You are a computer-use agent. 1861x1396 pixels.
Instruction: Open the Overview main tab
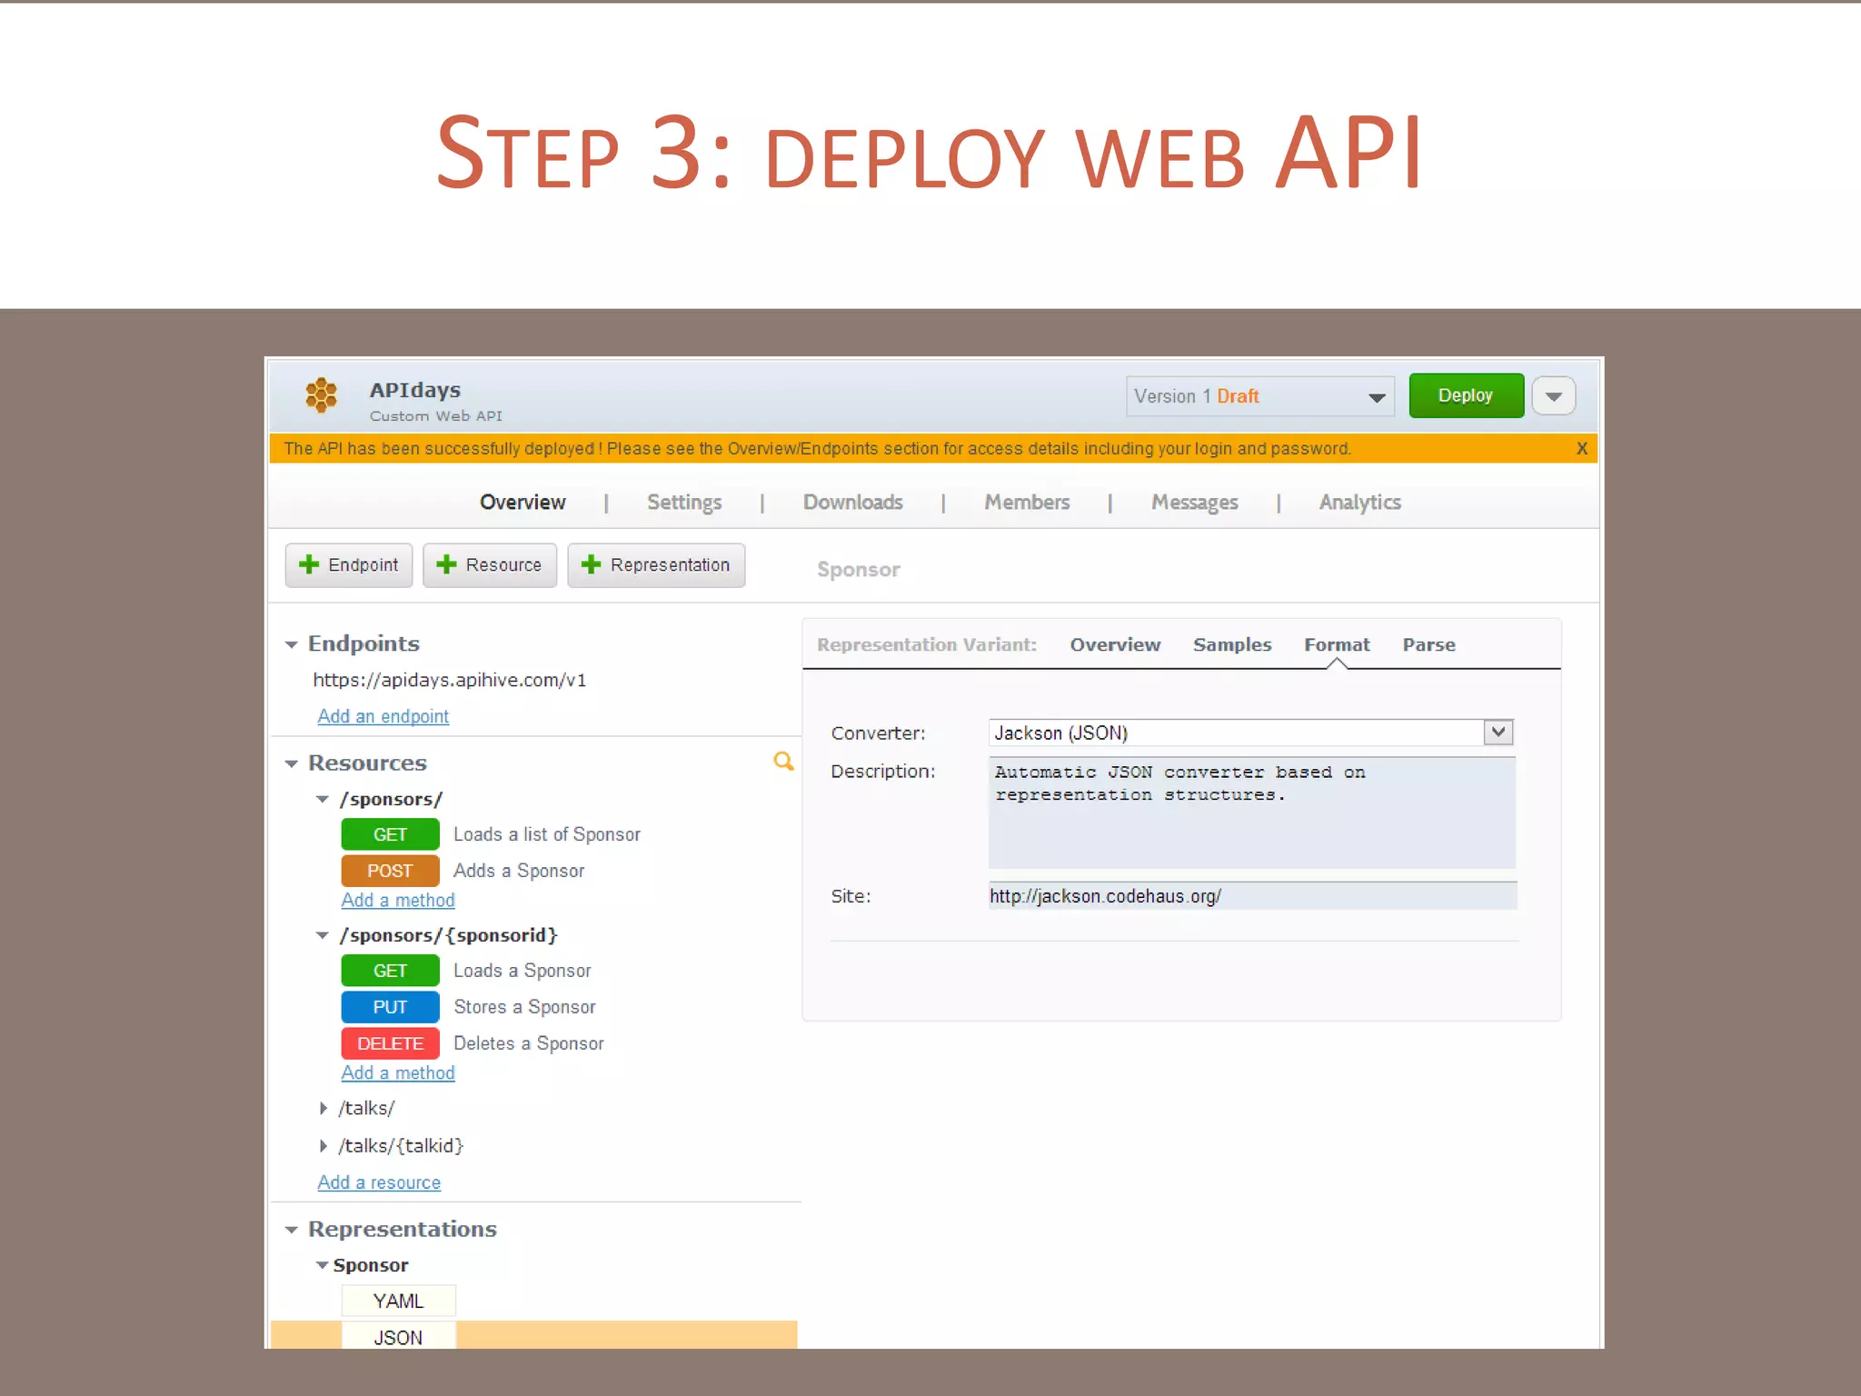coord(522,503)
